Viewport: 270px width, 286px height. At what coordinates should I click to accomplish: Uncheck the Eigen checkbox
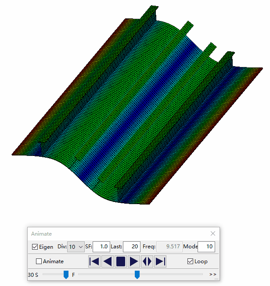click(x=35, y=247)
